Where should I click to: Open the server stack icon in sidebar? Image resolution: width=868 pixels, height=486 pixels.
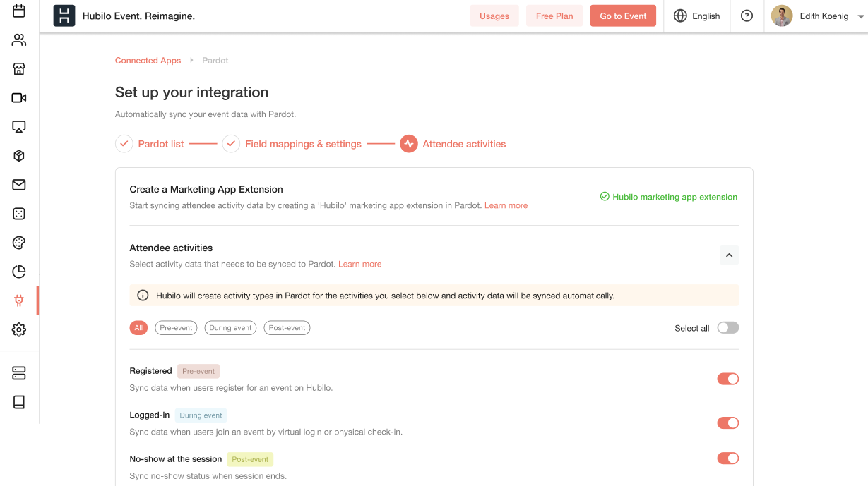point(19,373)
